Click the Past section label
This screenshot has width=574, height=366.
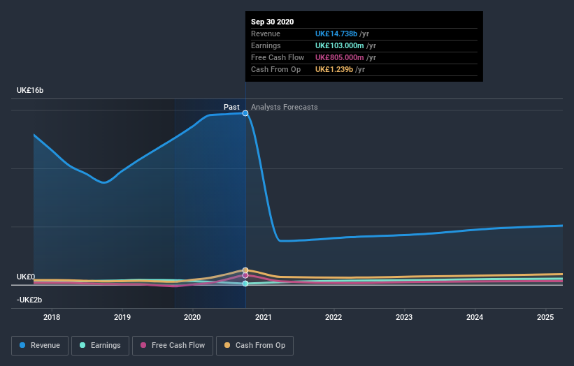tap(231, 107)
